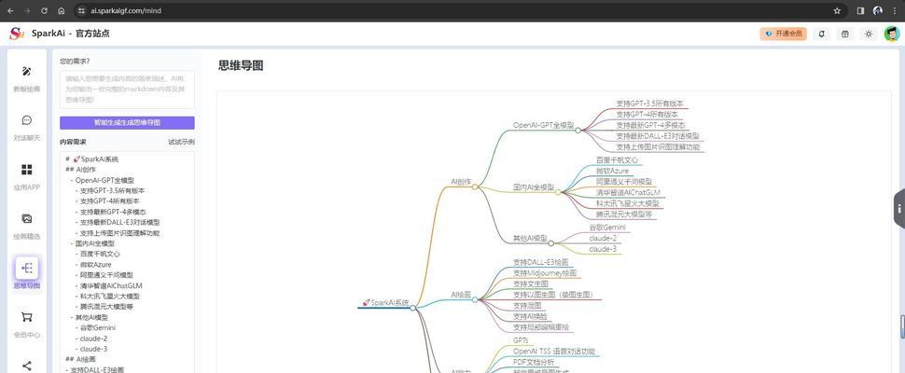Open the browser profile avatar icon
This screenshot has height=373, width=905.
coord(878,10)
